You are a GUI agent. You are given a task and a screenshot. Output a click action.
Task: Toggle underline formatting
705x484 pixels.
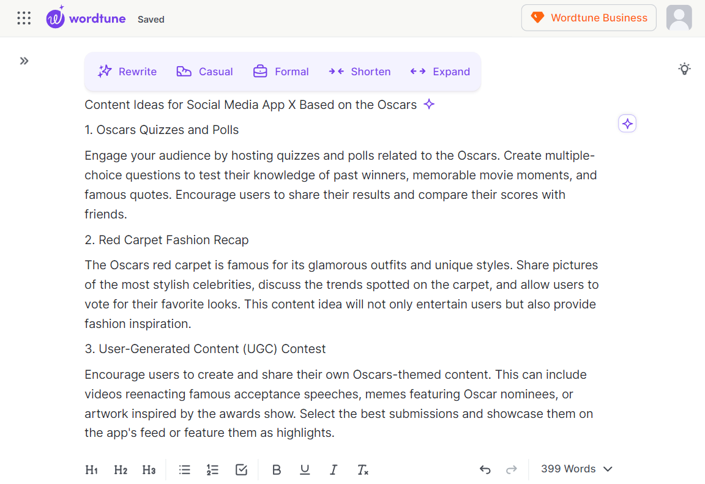(x=305, y=469)
